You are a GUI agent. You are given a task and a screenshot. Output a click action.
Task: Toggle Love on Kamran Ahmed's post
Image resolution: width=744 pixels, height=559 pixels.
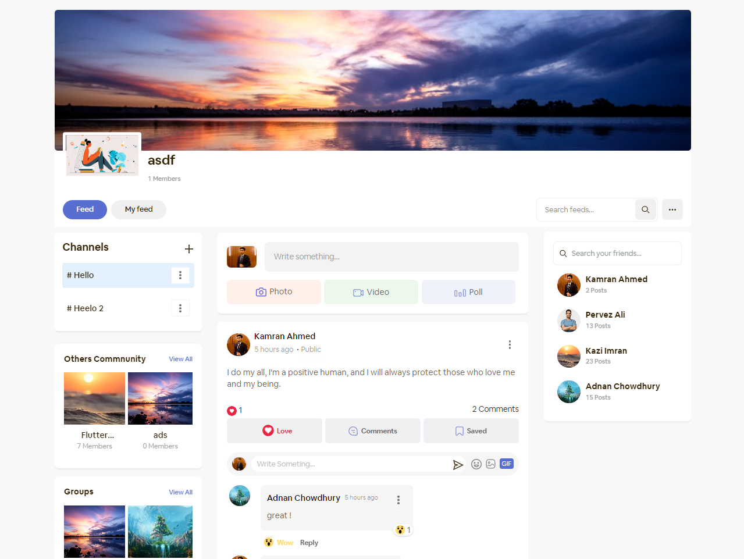point(275,431)
